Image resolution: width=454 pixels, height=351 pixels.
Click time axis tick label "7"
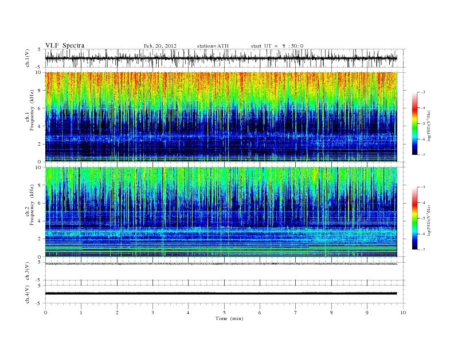click(x=296, y=313)
